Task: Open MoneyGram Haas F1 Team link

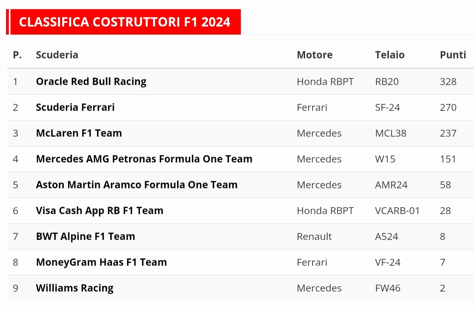Action: [101, 262]
